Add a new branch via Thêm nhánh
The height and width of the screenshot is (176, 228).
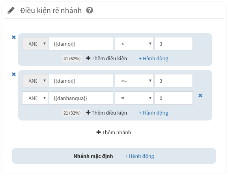click(x=114, y=132)
